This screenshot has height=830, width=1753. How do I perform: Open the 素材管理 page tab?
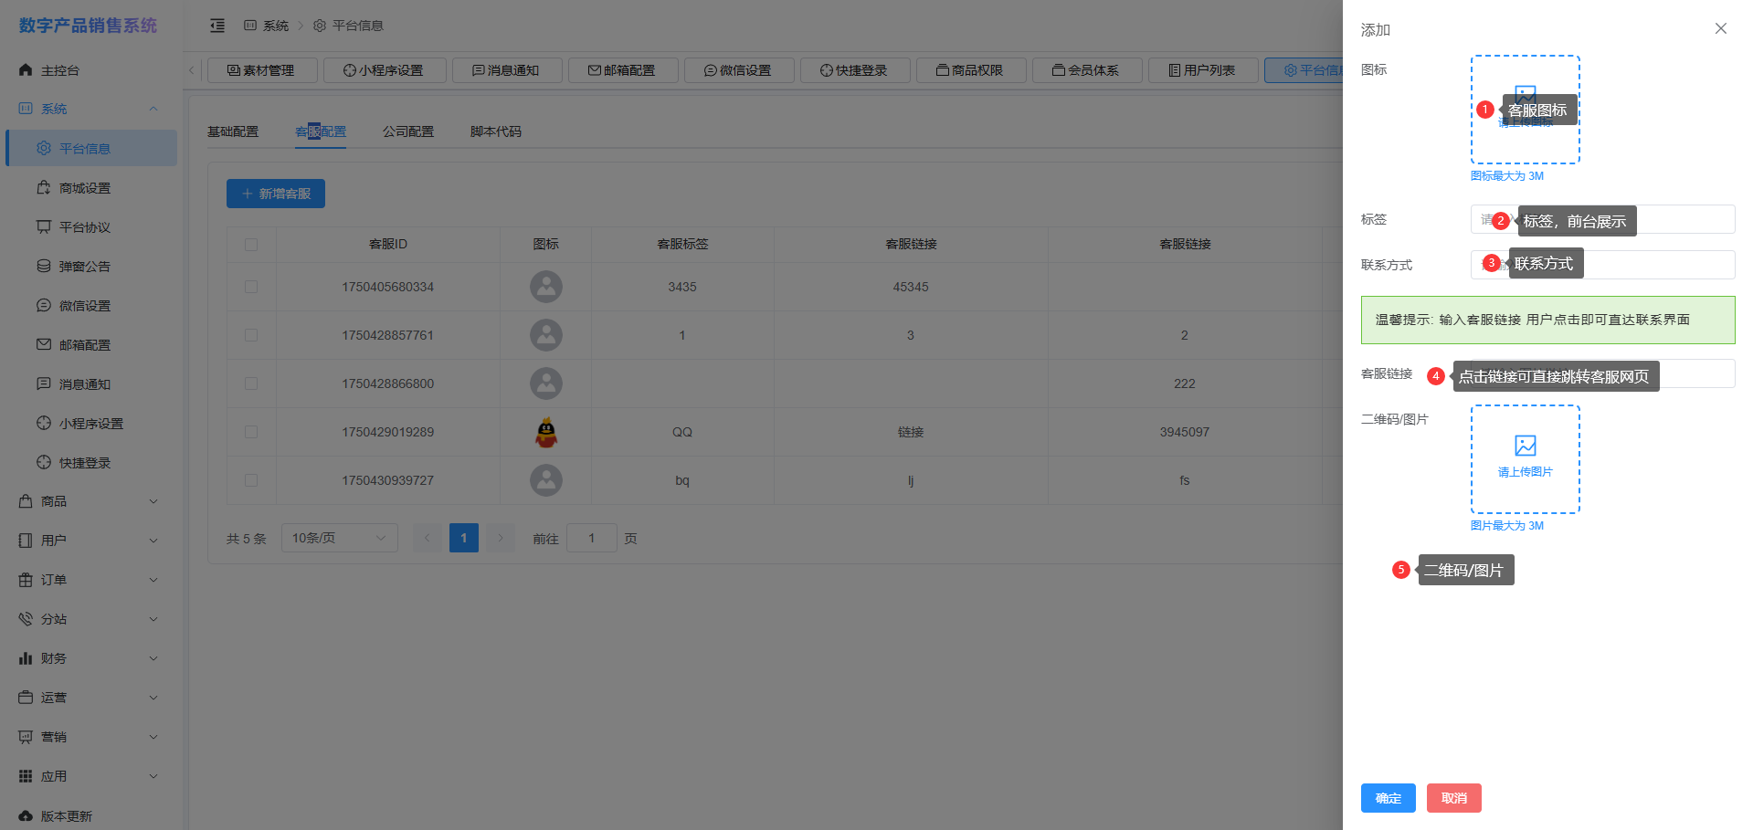coord(262,70)
